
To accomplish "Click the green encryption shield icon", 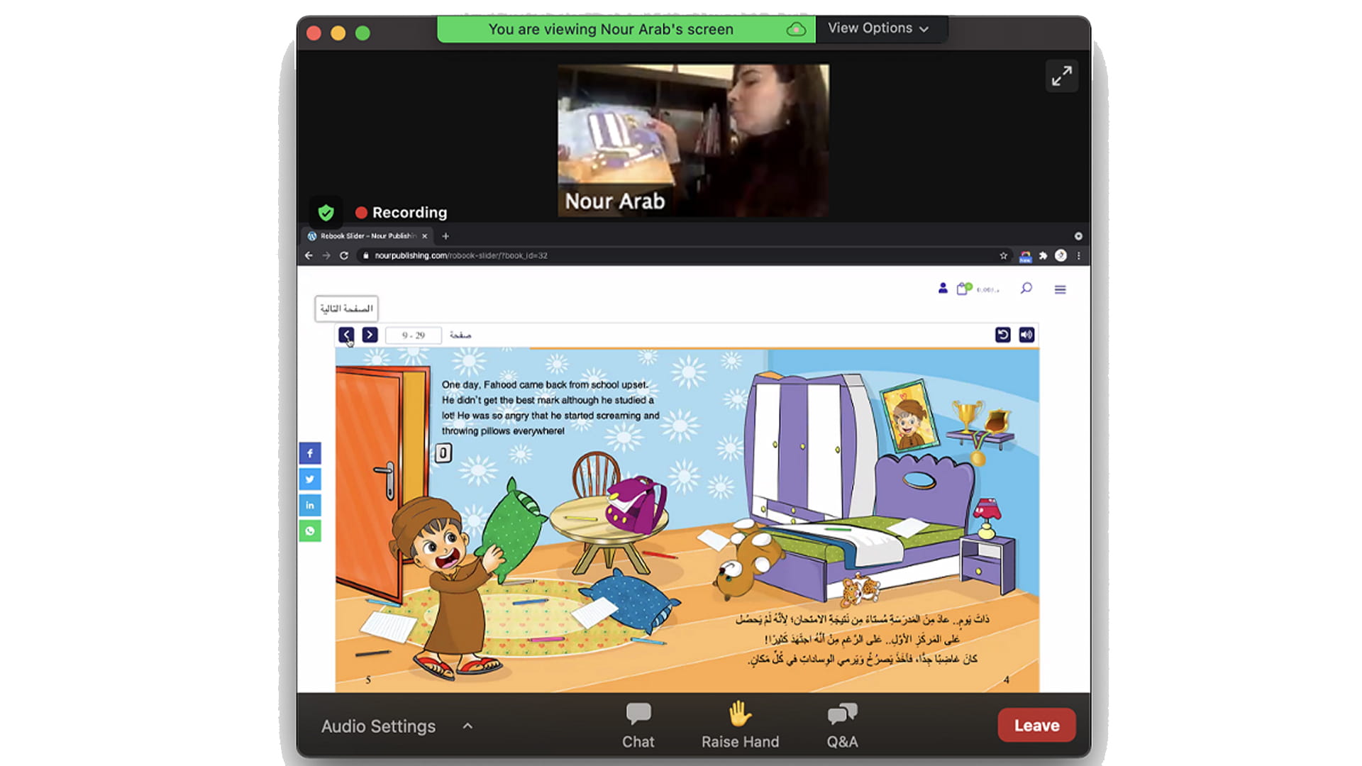I will tap(326, 212).
